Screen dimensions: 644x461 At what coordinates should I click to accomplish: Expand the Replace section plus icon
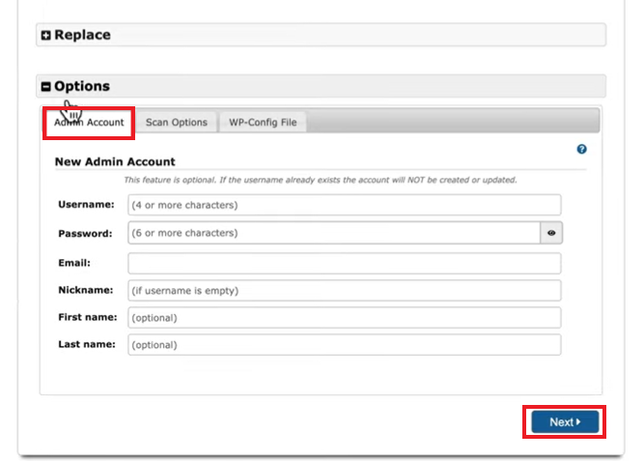tap(46, 36)
